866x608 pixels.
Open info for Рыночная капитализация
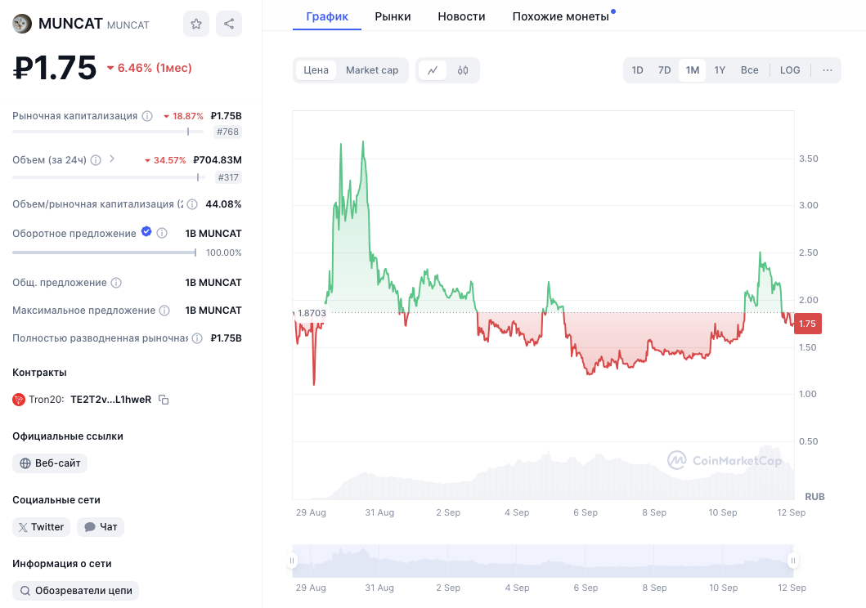coord(147,116)
